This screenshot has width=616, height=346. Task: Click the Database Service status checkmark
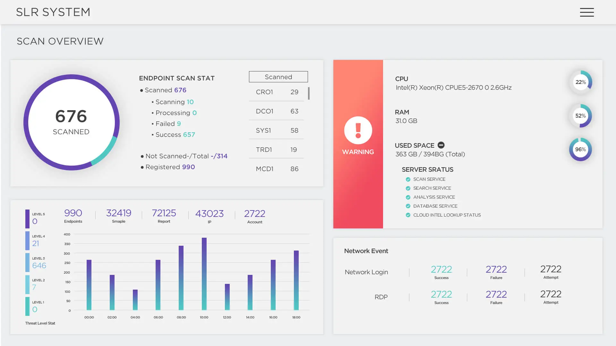[408, 206]
